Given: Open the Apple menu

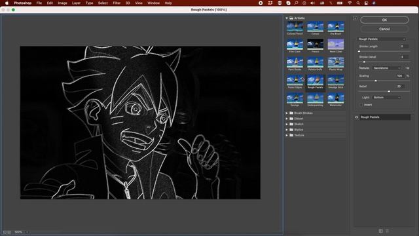Looking at the screenshot, I should [7, 3].
